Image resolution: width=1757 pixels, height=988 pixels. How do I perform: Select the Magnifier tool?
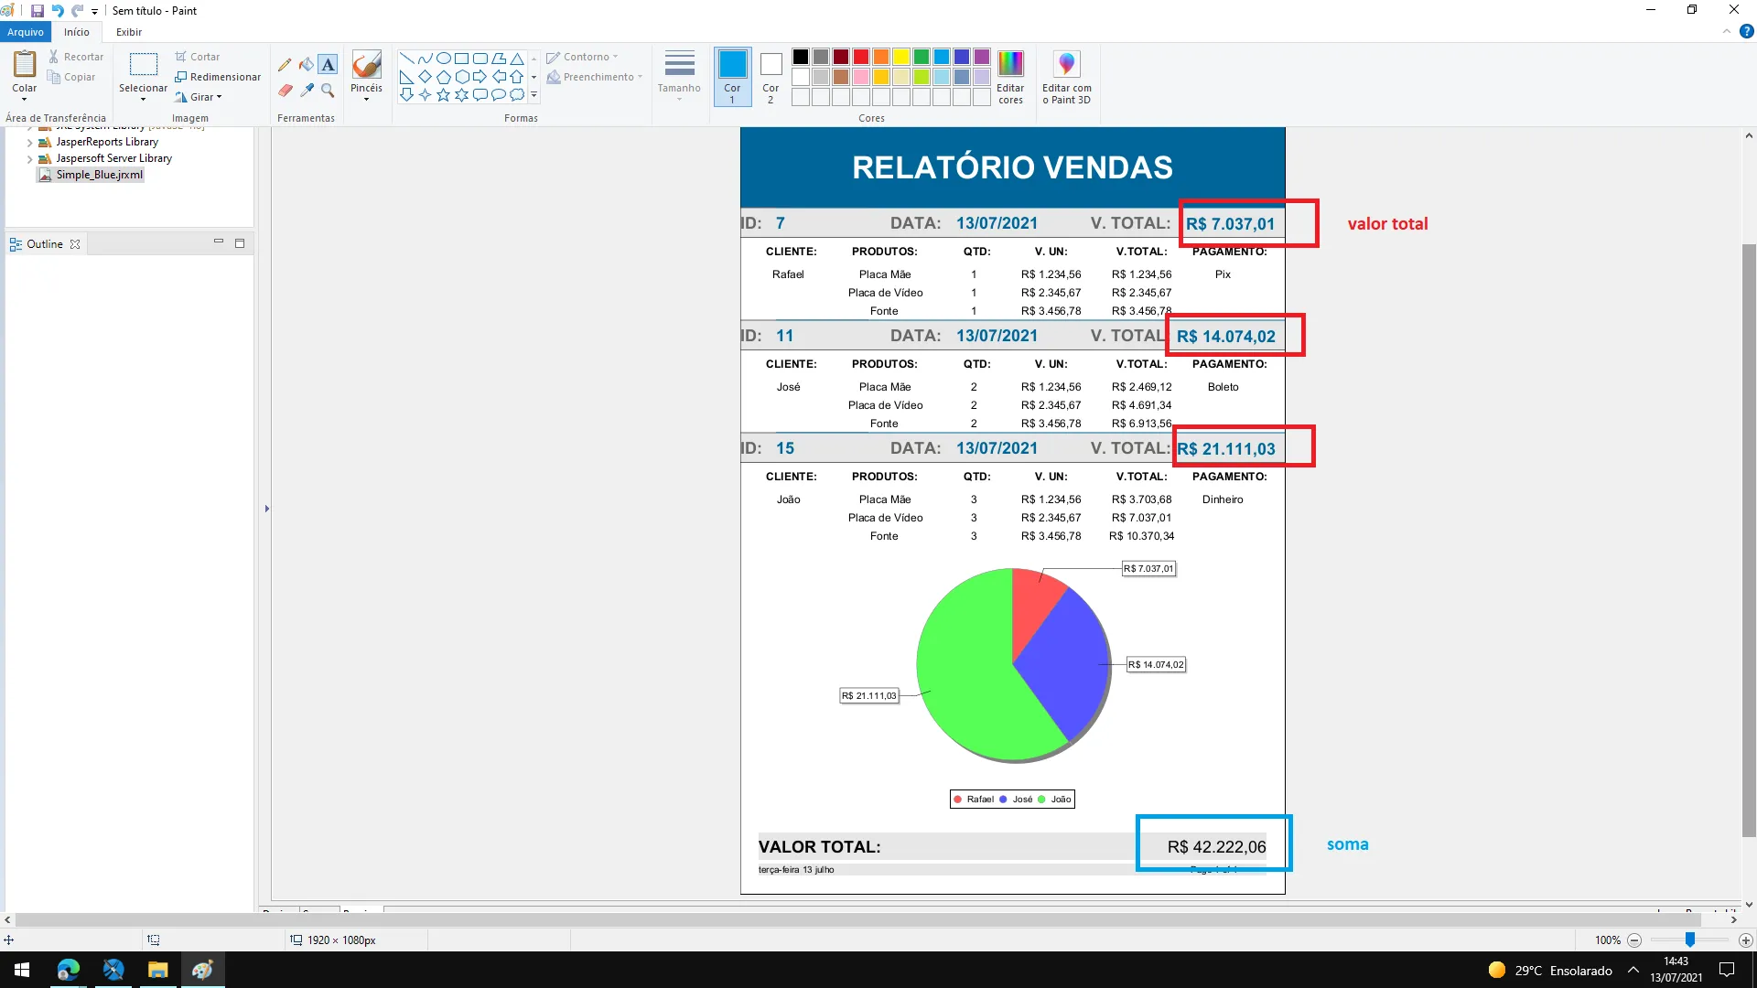pyautogui.click(x=328, y=90)
